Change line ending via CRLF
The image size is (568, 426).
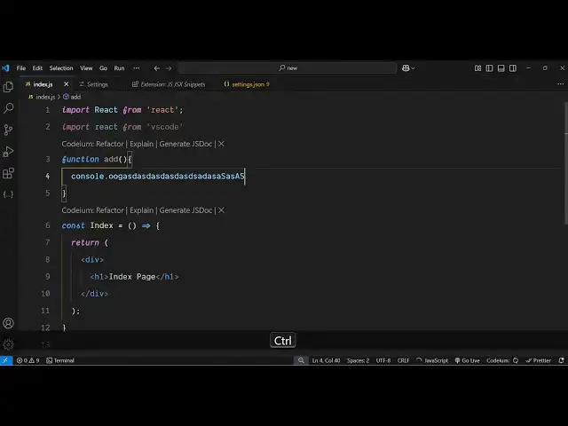[x=403, y=360]
